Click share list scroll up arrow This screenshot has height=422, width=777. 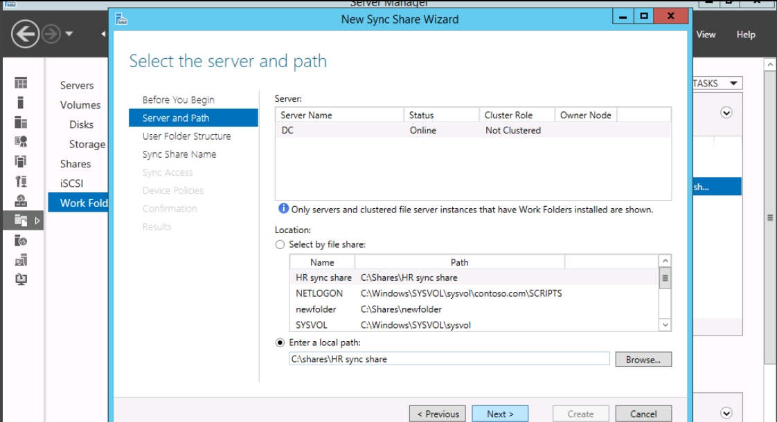coord(665,261)
